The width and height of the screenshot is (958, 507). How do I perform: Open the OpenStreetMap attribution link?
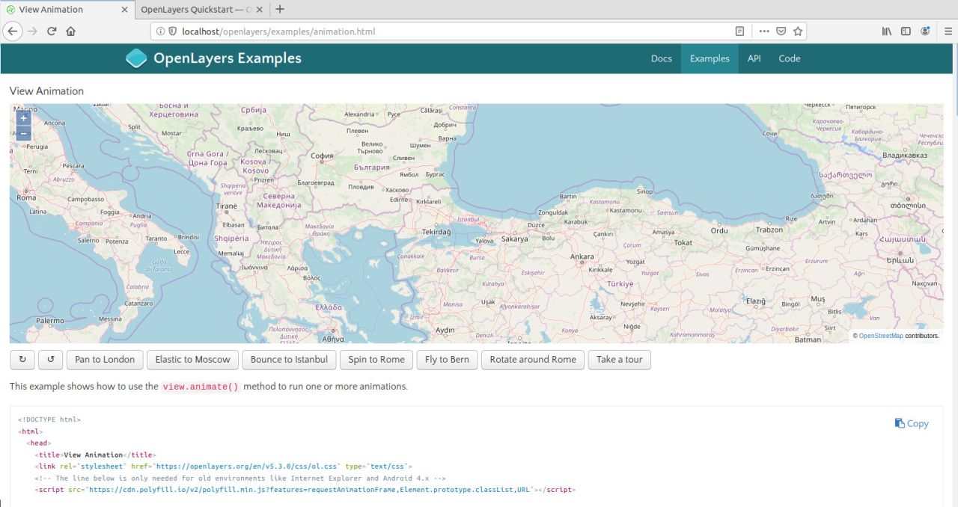[x=881, y=336]
